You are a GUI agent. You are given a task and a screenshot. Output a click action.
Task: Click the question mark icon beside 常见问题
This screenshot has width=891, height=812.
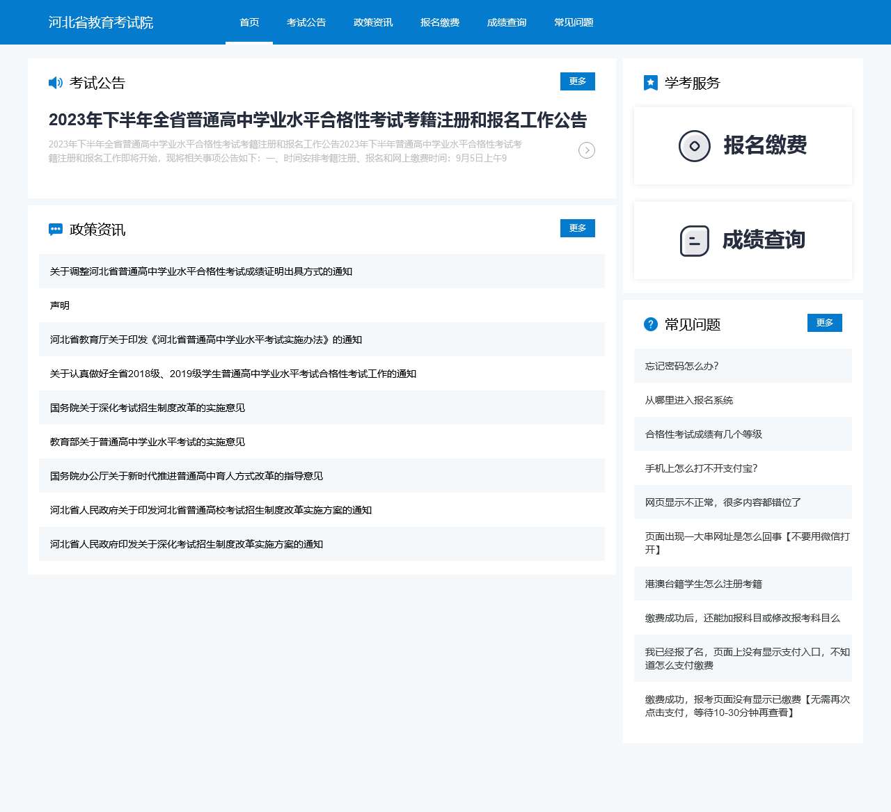click(651, 324)
